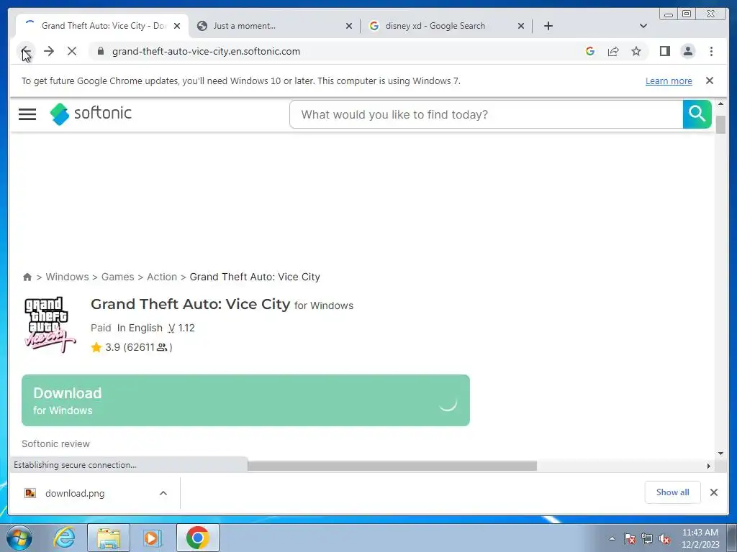Open the Windows Start menu
The image size is (737, 552).
pos(19,538)
